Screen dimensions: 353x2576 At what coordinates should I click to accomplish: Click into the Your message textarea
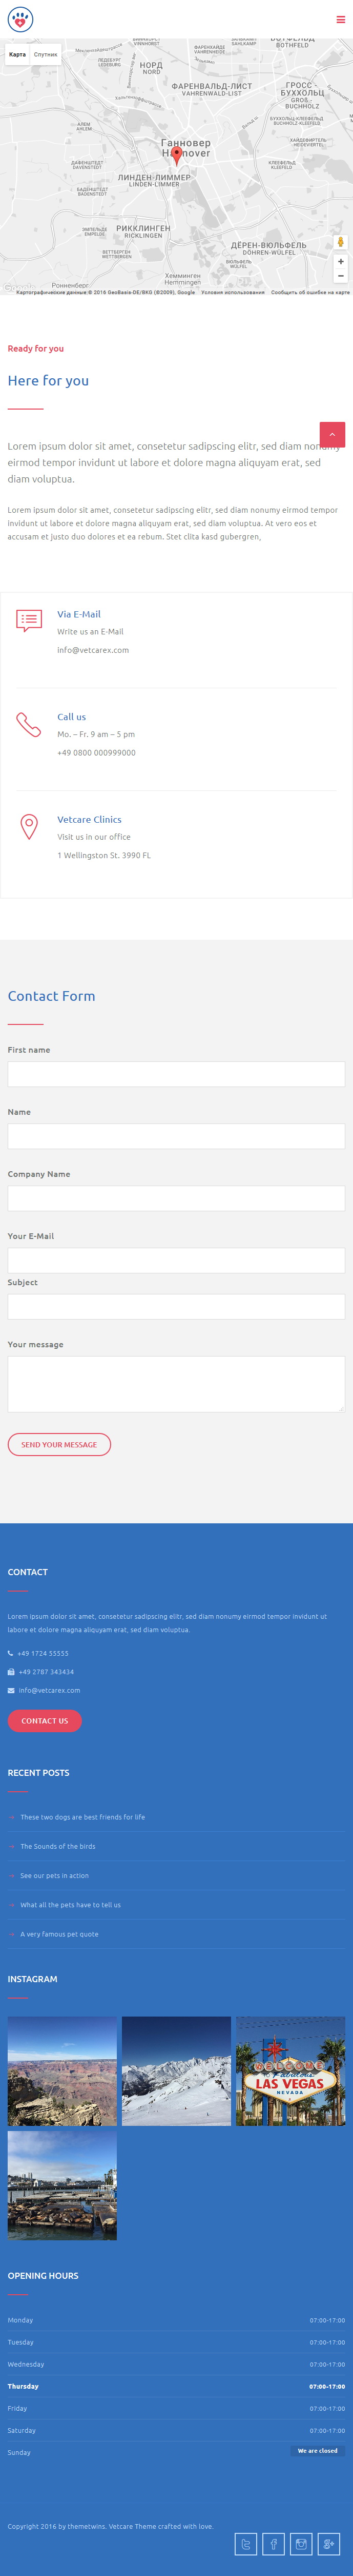[176, 1384]
